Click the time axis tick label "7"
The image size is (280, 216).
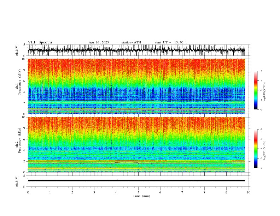tap(182, 192)
